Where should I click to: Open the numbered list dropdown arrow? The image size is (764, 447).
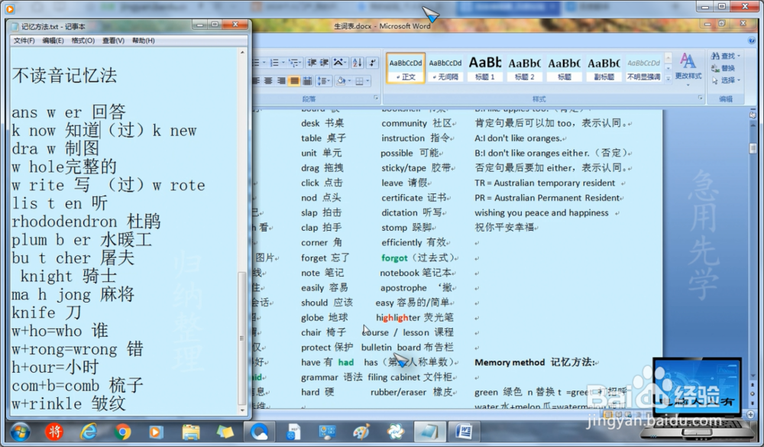click(283, 63)
